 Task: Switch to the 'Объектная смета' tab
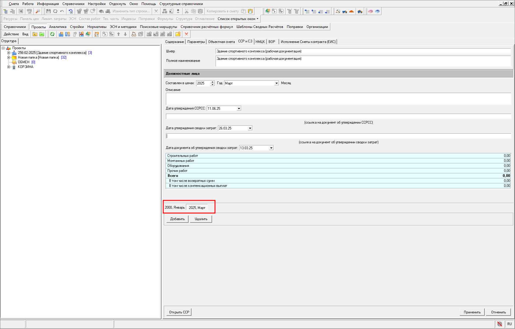(221, 42)
